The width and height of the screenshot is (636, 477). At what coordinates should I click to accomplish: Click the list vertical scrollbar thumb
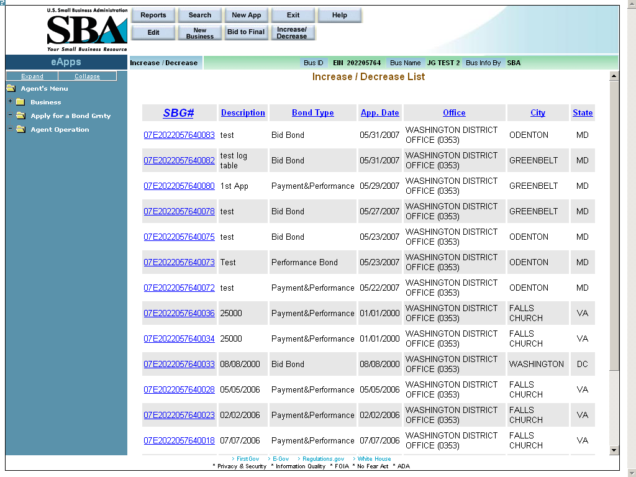614,225
